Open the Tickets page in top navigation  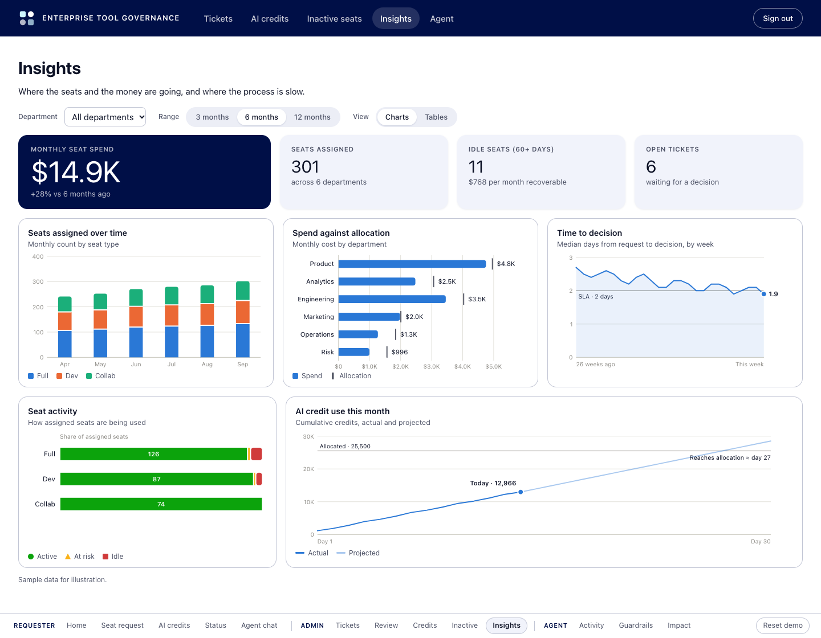click(218, 19)
